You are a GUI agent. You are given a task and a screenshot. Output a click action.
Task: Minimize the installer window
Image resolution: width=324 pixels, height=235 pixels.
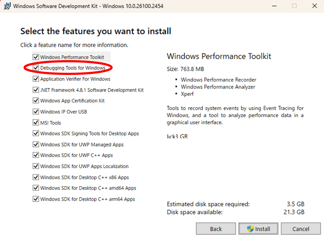pyautogui.click(x=274, y=6)
